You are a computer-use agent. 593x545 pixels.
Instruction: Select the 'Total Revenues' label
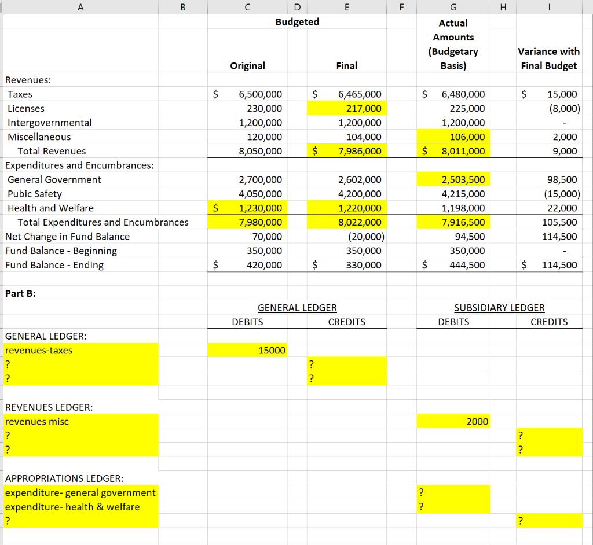point(52,151)
